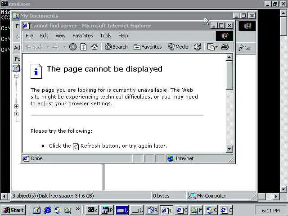Image resolution: width=288 pixels, height=216 pixels.
Task: Click the cmd.exe horizontal scrollbar right arrow
Action: [x=276, y=196]
